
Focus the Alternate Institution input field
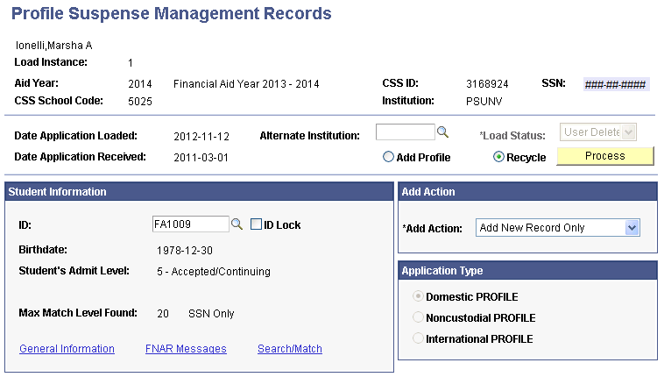(x=406, y=132)
